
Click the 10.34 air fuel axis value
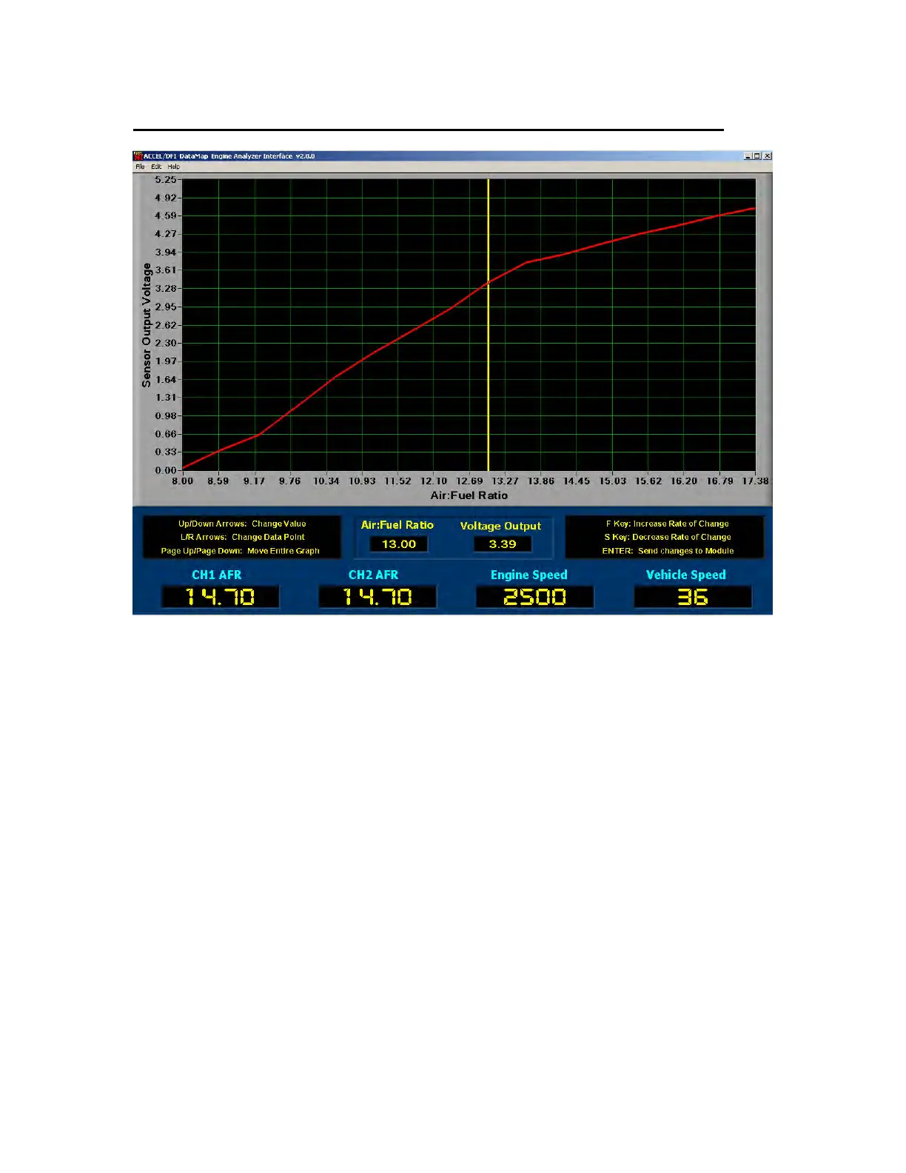326,481
